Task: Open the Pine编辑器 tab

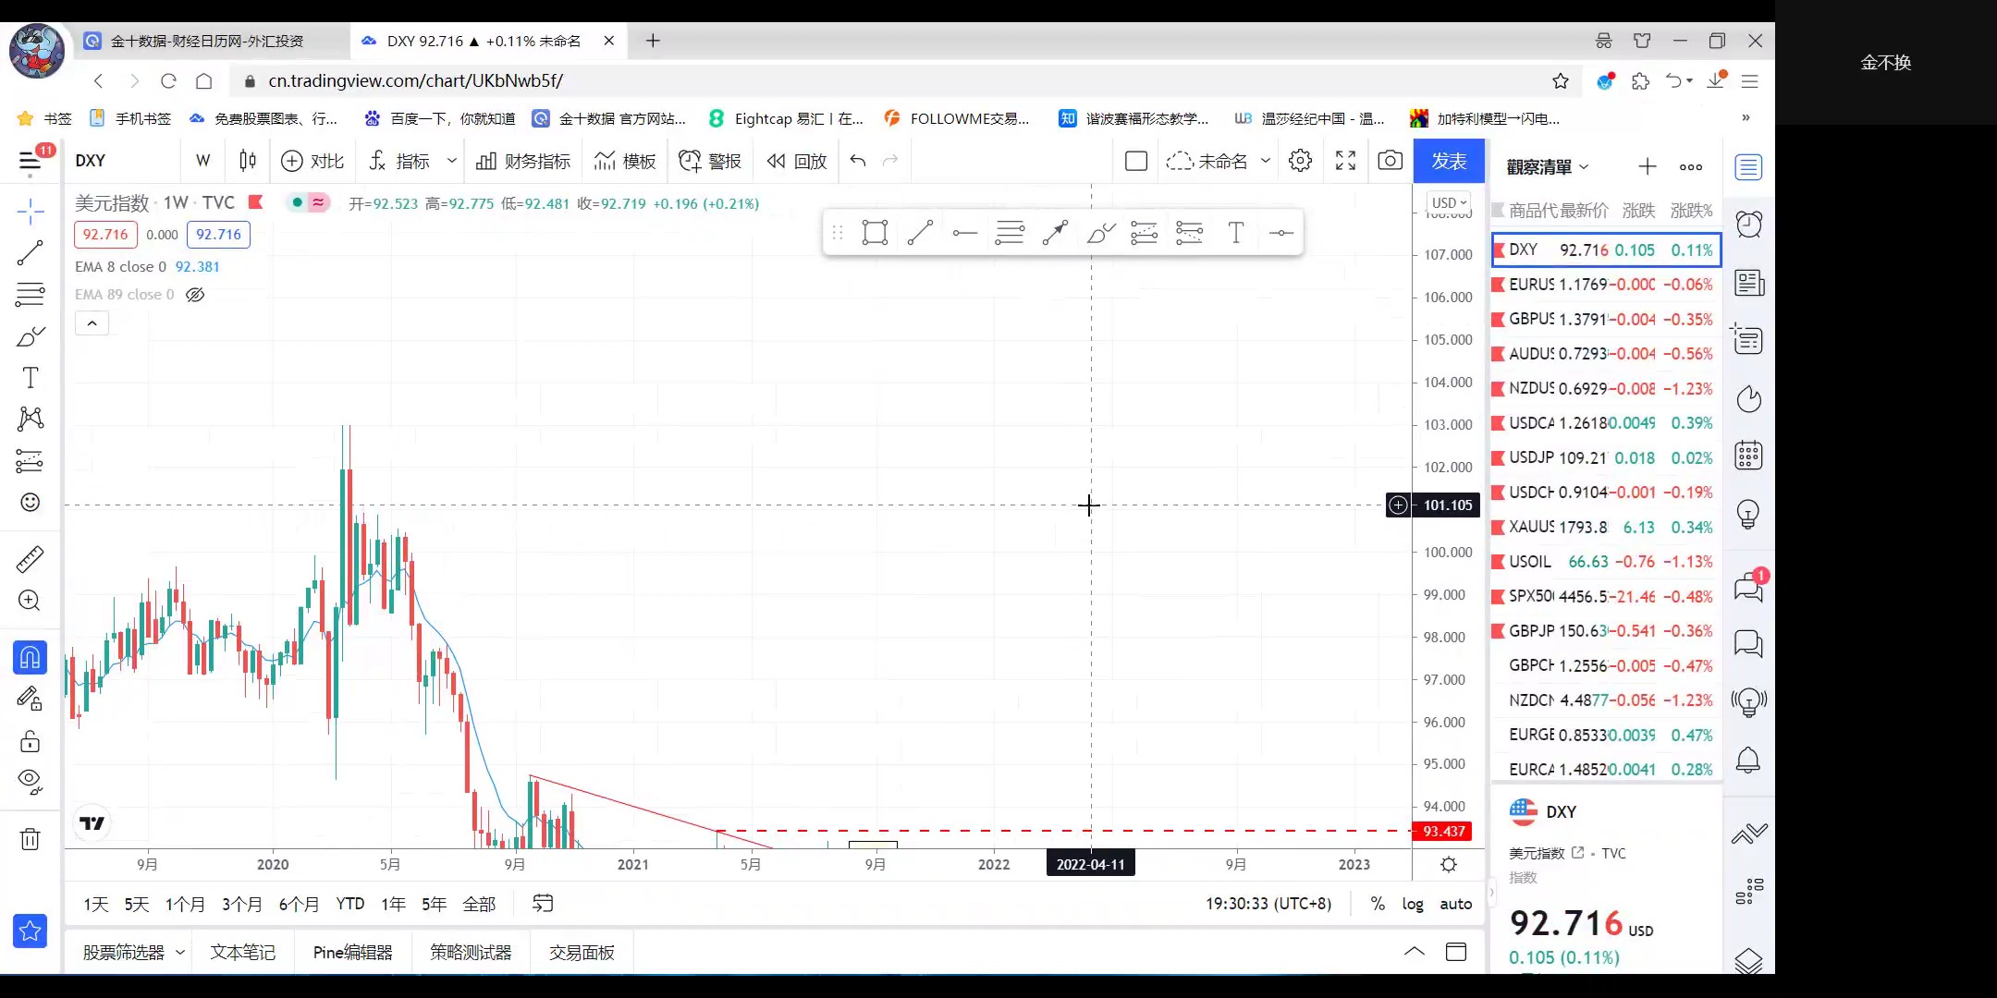Action: click(352, 952)
